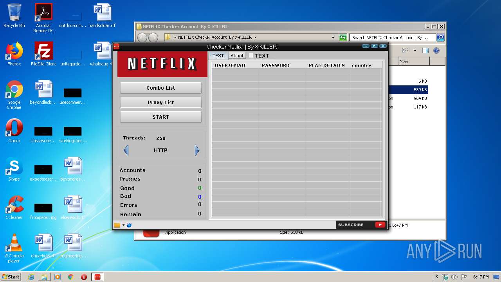The height and width of the screenshot is (282, 501).
Task: Open Explorer help icon
Action: (436, 51)
